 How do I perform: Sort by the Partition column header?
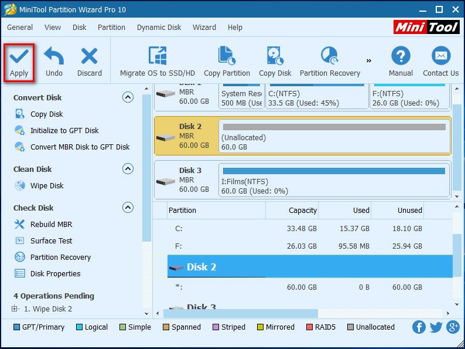[x=217, y=211]
